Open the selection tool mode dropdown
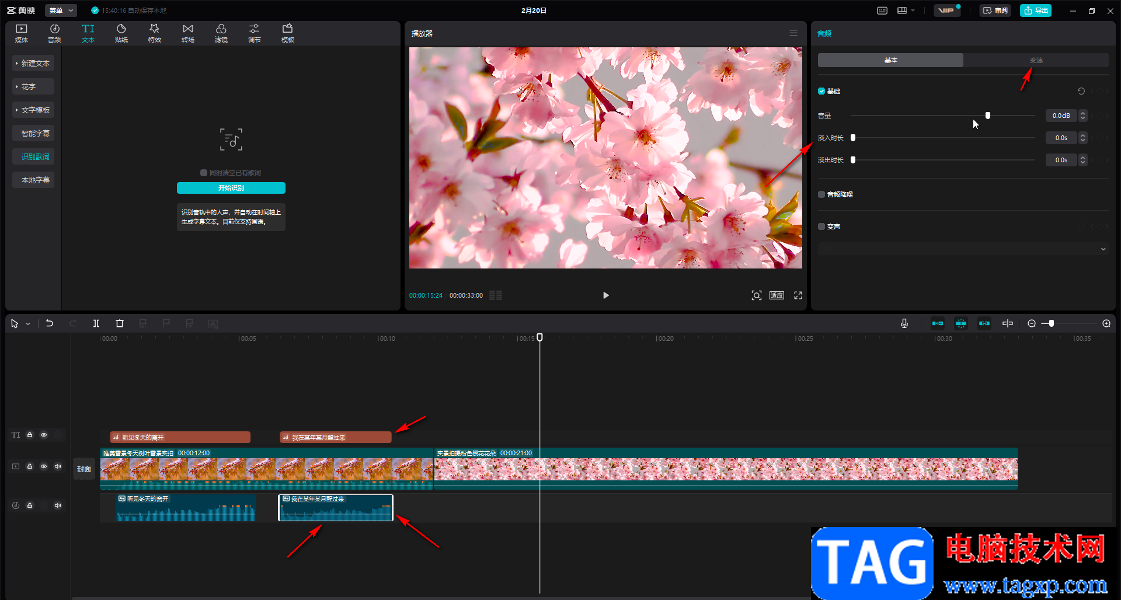Viewport: 1121px width, 600px height. [x=27, y=324]
